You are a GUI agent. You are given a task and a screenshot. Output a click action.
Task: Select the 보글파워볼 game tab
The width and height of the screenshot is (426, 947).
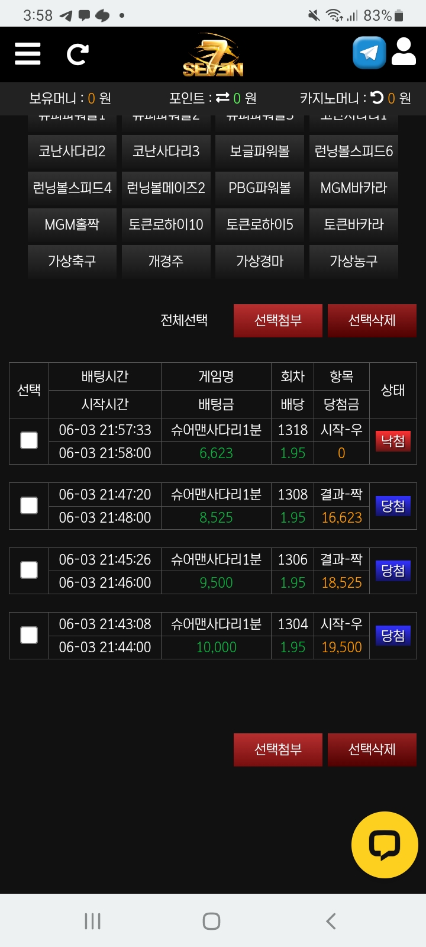pyautogui.click(x=260, y=151)
